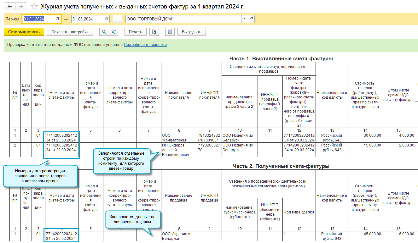Screen dimensions: 418x243
Task: Select the amount cell 30 000,00
Action: pyautogui.click(x=365, y=138)
